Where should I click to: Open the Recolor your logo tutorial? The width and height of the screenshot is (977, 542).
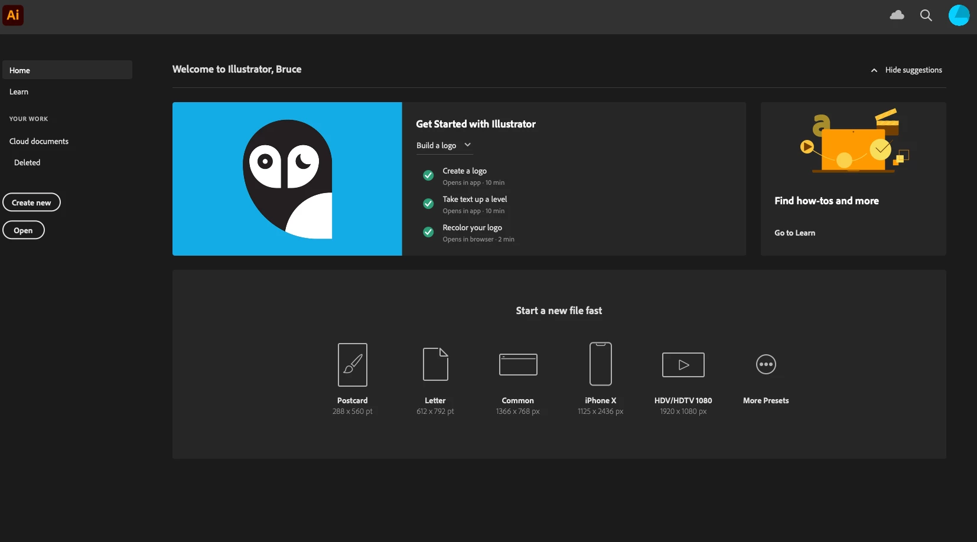tap(473, 227)
